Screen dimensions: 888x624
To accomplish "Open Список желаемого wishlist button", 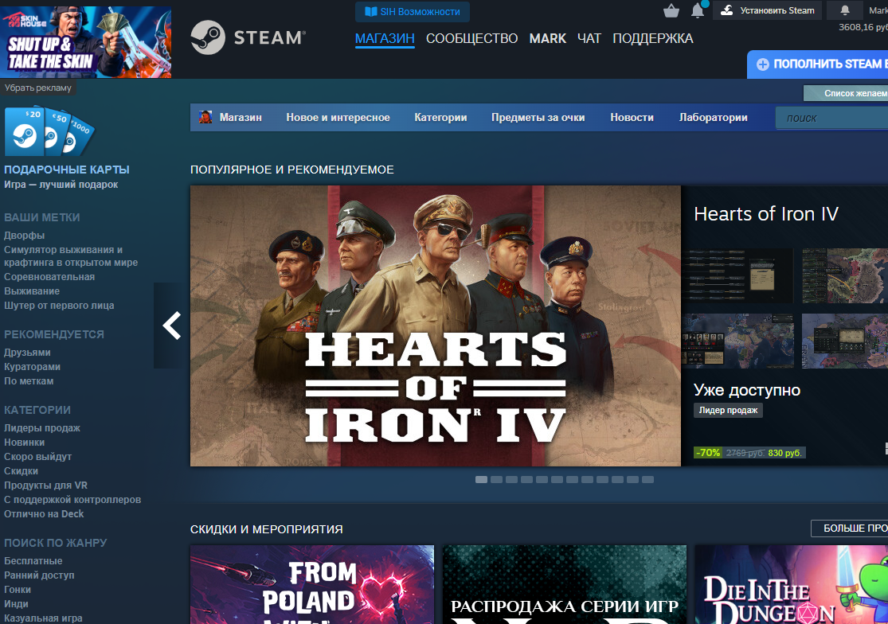I will click(x=846, y=93).
